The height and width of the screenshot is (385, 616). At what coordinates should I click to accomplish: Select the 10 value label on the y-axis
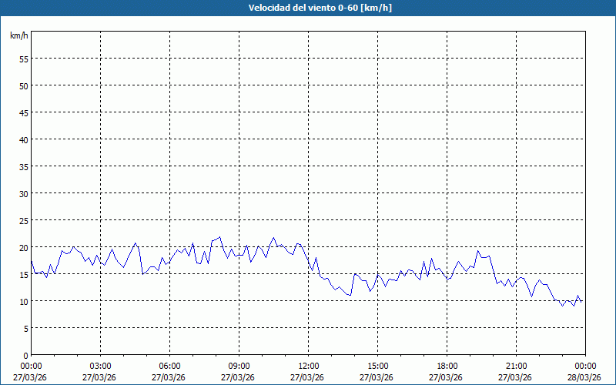pos(23,301)
